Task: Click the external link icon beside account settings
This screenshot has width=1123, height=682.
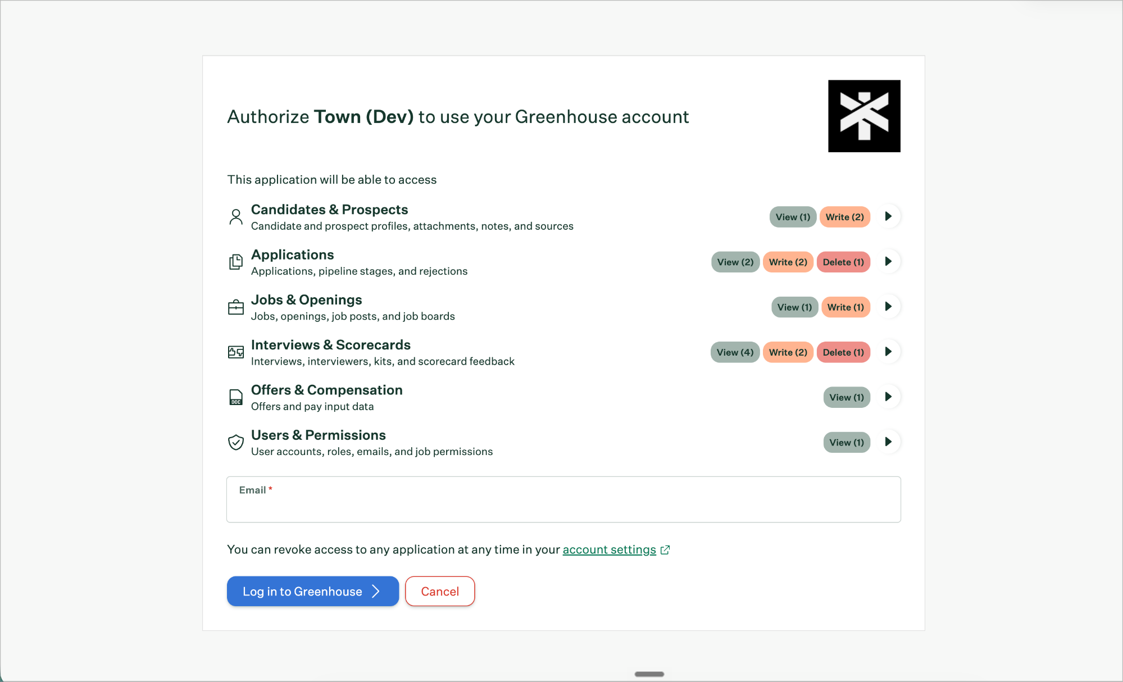Action: (x=665, y=550)
